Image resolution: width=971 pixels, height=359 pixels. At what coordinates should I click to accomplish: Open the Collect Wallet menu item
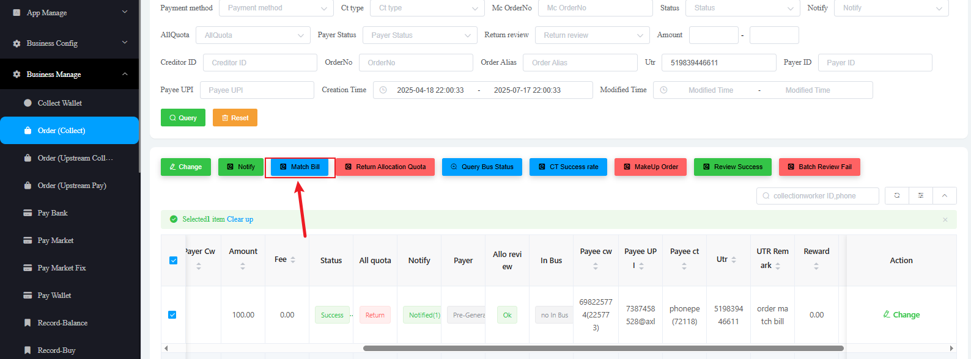pos(60,103)
